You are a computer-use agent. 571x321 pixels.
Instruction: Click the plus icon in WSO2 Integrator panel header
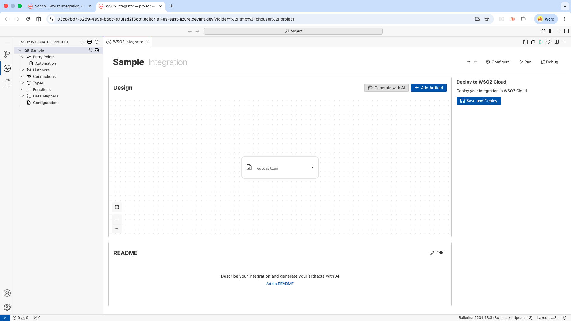click(82, 42)
